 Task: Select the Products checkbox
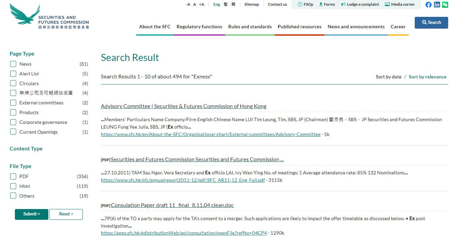pos(13,112)
